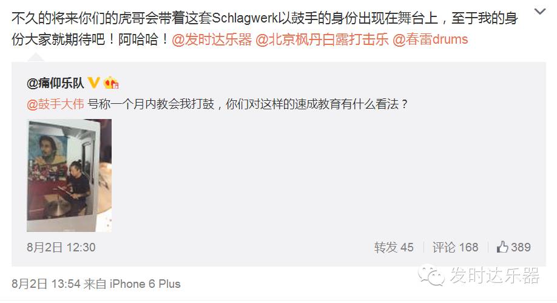Open 评论 168 comments
The height and width of the screenshot is (303, 557).
(x=456, y=247)
